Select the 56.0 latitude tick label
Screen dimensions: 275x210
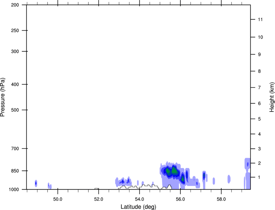(180, 198)
